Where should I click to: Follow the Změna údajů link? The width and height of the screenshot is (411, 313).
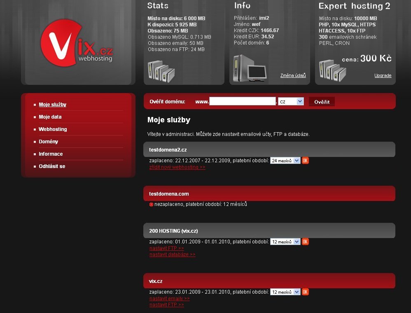[293, 75]
